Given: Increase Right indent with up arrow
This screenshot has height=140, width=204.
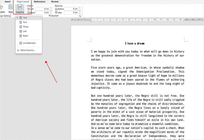Looking at the screenshot, I should point(51,12).
